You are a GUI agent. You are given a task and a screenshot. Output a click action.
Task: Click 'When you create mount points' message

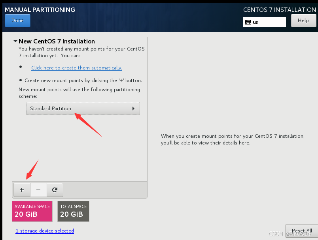[x=233, y=139]
